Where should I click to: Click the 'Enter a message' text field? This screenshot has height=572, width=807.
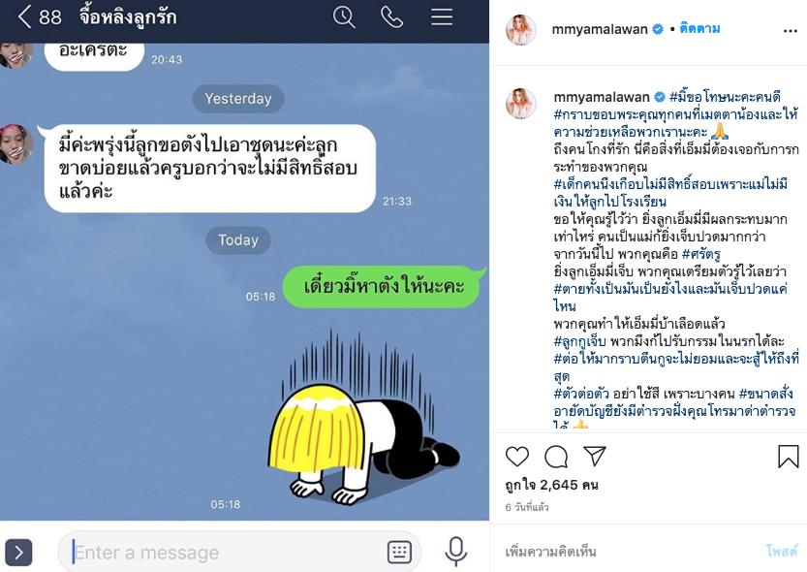[227, 553]
